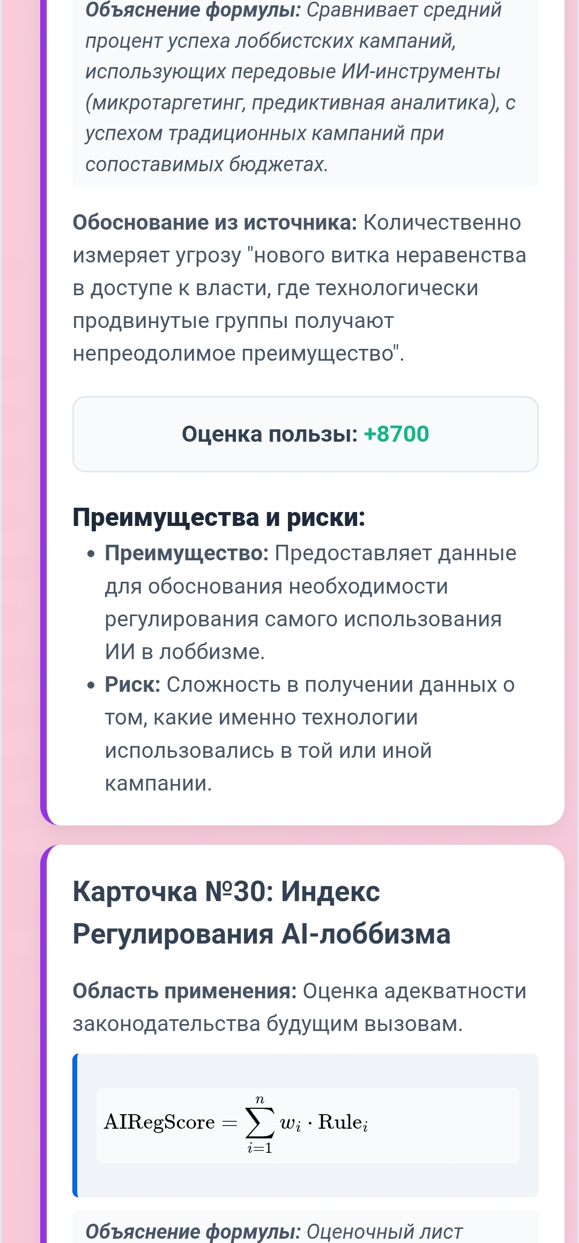
Task: Click the word "кампании." ending the Риск bullet
Action: coord(158,784)
